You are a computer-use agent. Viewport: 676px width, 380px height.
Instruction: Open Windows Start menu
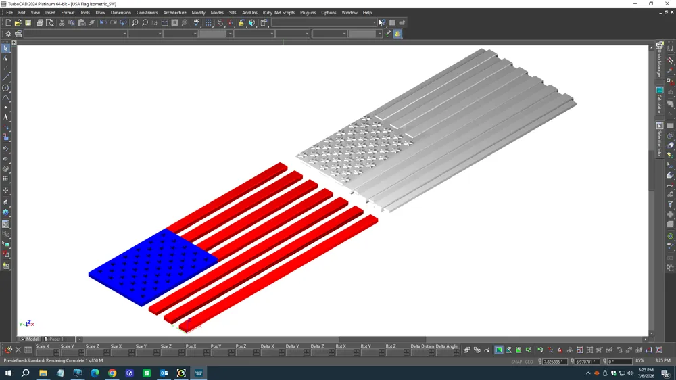(8, 373)
